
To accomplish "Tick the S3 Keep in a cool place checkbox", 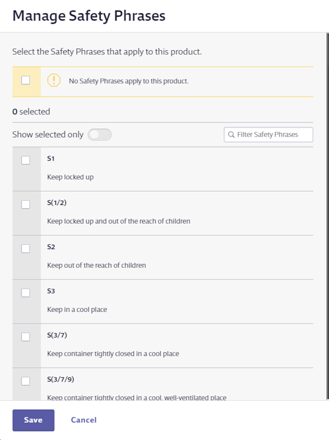I will click(26, 293).
